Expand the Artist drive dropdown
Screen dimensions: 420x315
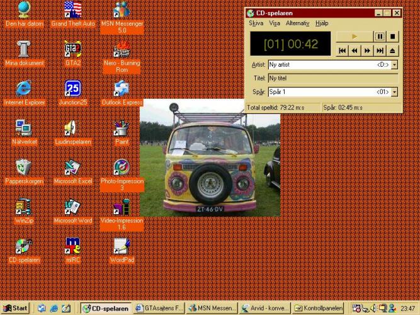tap(394, 65)
